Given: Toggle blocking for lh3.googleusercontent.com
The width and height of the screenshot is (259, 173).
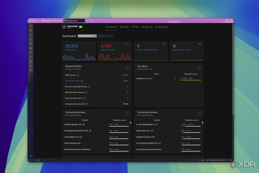Looking at the screenshot, I should point(90,131).
